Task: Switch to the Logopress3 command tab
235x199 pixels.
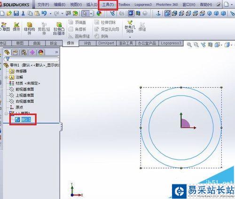Action: click(171, 43)
